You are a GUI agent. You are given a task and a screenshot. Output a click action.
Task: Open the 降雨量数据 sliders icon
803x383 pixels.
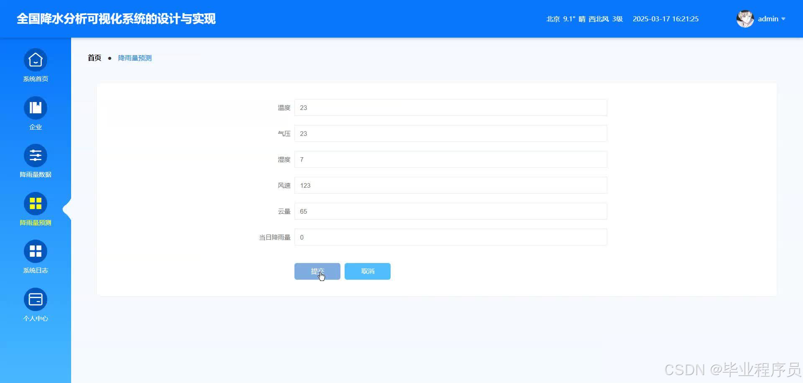click(36, 156)
